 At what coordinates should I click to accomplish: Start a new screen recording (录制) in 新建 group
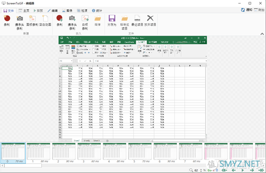click(x=7, y=21)
